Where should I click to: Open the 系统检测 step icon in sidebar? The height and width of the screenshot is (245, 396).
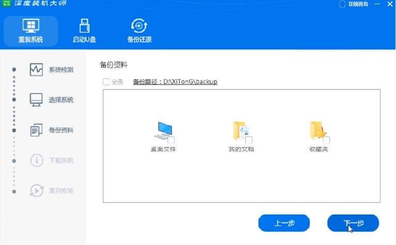[36, 70]
